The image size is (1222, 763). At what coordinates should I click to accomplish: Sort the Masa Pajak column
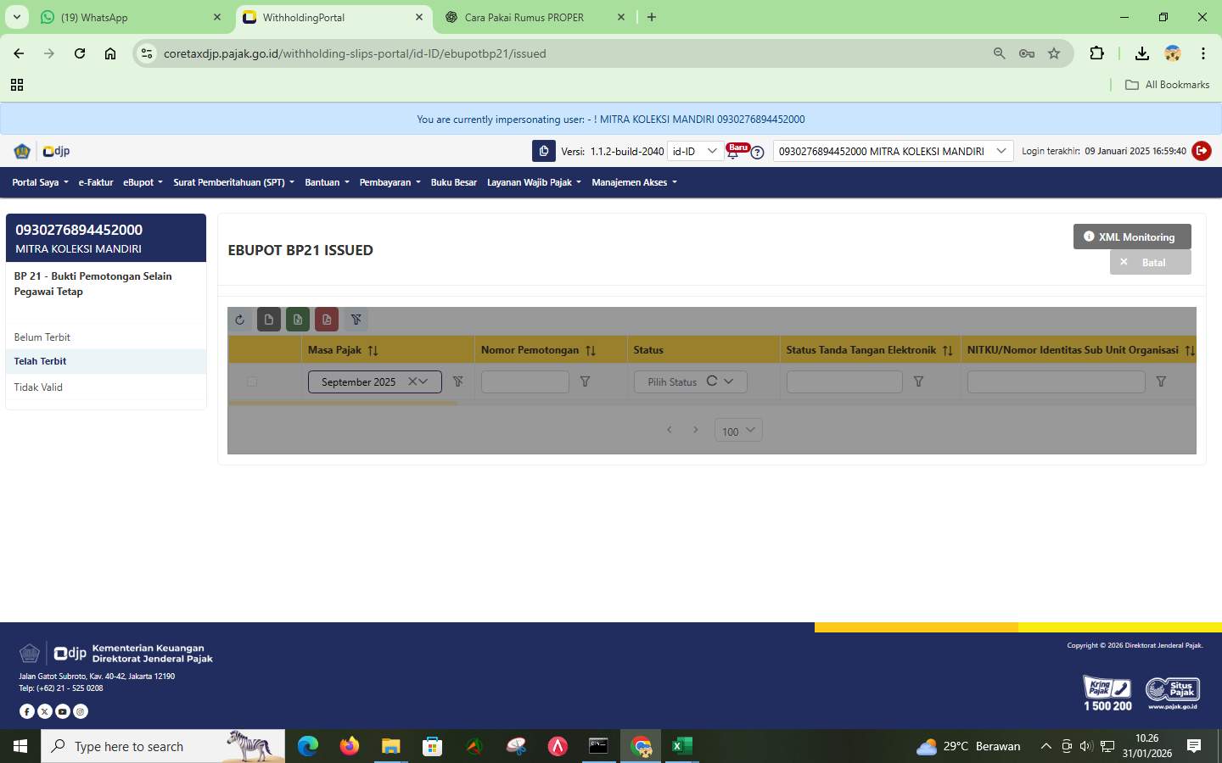point(374,349)
